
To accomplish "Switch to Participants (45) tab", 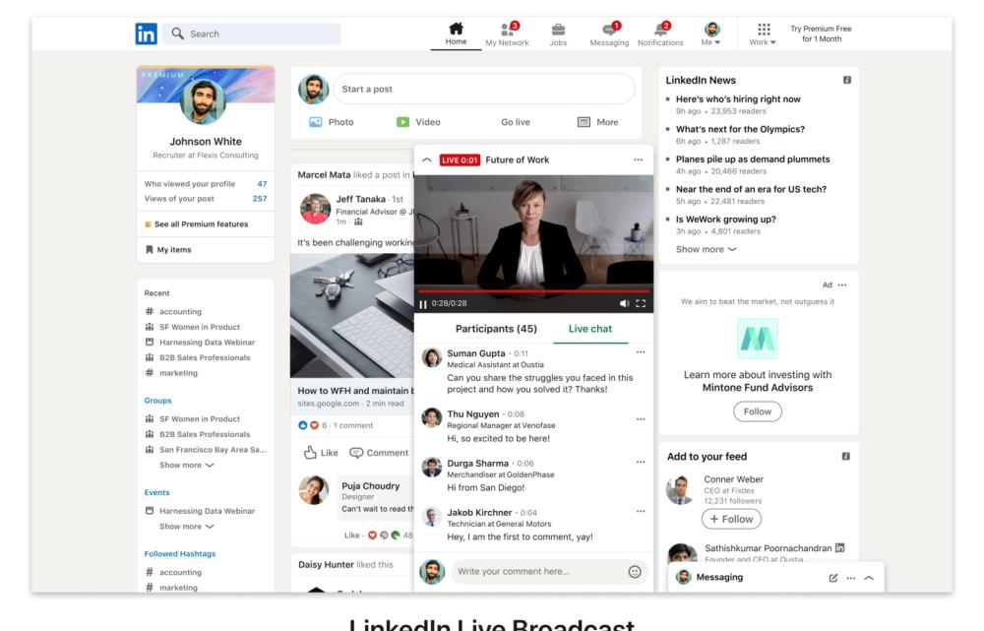I will 496,329.
